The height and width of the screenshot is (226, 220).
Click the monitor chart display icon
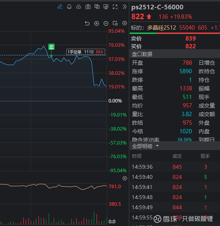(x=106, y=7)
